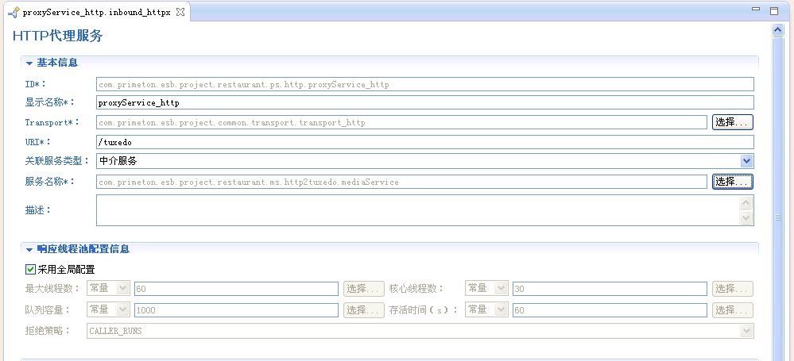Minimize the editor panel
The height and width of the screenshot is (361, 794).
755,12
